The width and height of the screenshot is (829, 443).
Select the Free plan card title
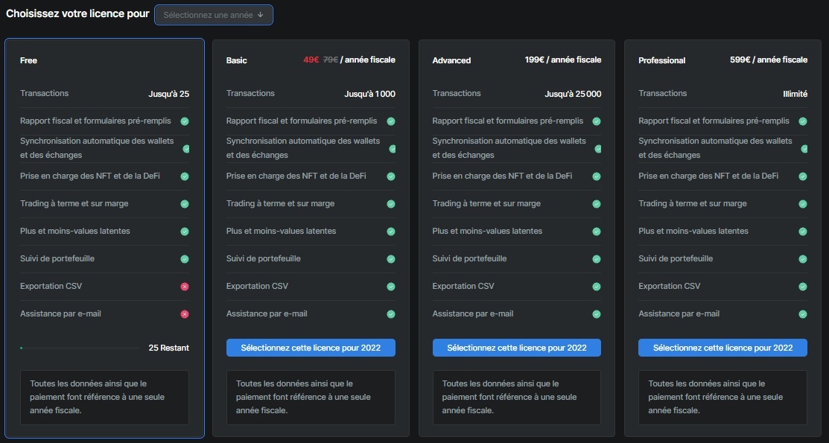(x=28, y=60)
